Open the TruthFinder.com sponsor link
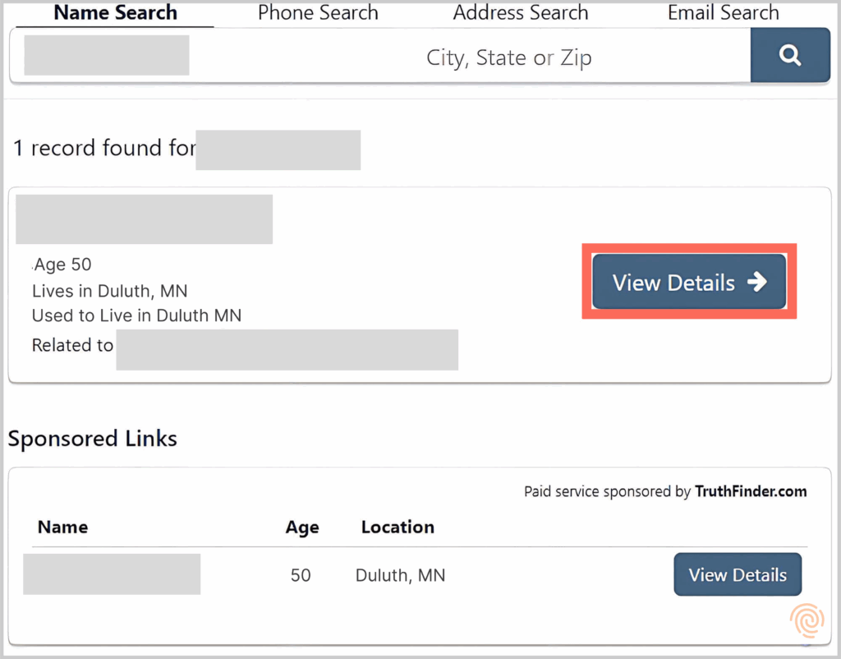The height and width of the screenshot is (659, 841). 751,491
